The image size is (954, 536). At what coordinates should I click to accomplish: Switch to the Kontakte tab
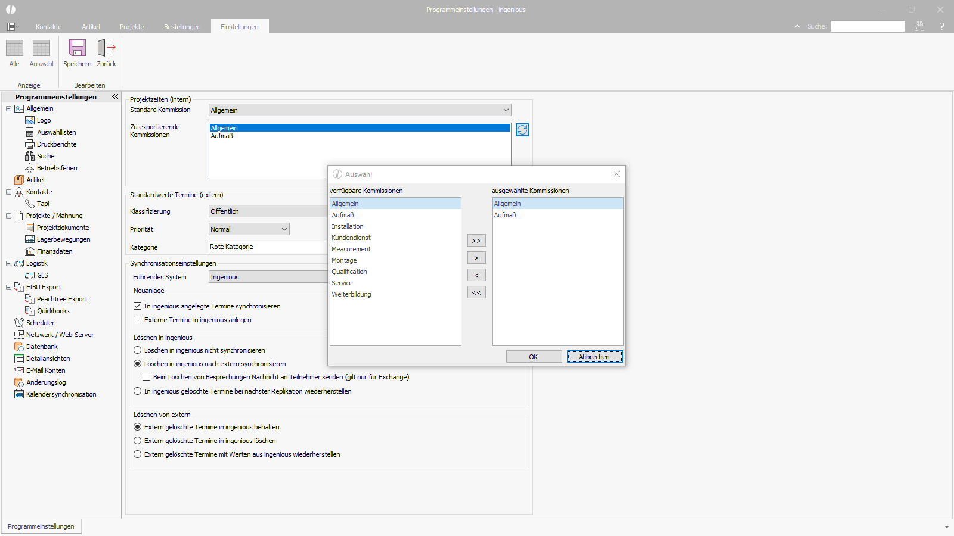click(49, 27)
